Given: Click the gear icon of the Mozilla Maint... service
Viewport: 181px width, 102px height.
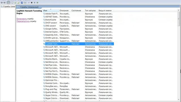Looking at the screenshot, I should (x=44, y=59).
